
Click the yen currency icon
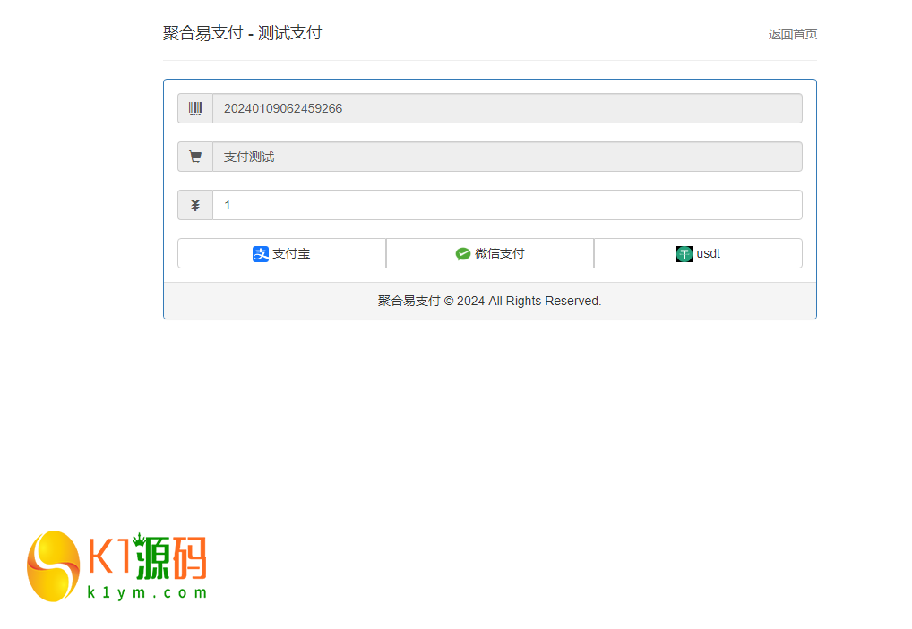tap(195, 205)
